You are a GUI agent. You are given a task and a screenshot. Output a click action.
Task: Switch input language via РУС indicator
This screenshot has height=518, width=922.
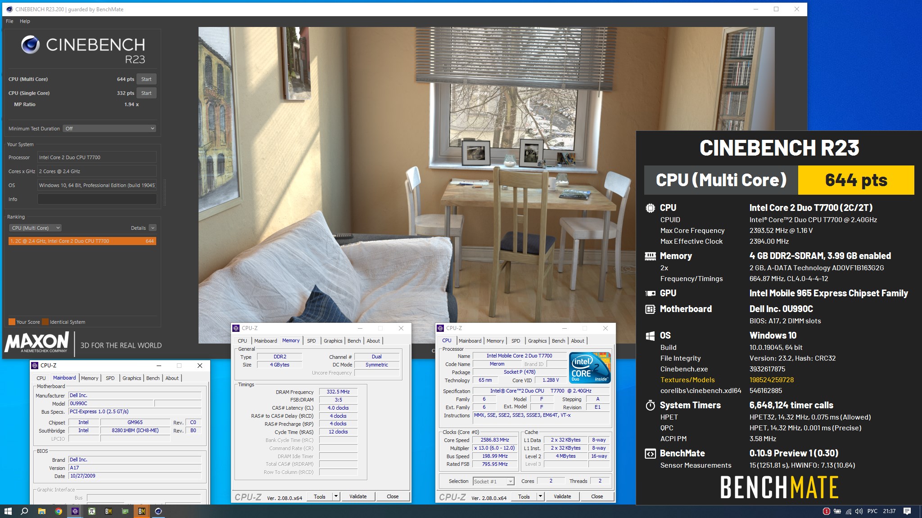(x=872, y=511)
